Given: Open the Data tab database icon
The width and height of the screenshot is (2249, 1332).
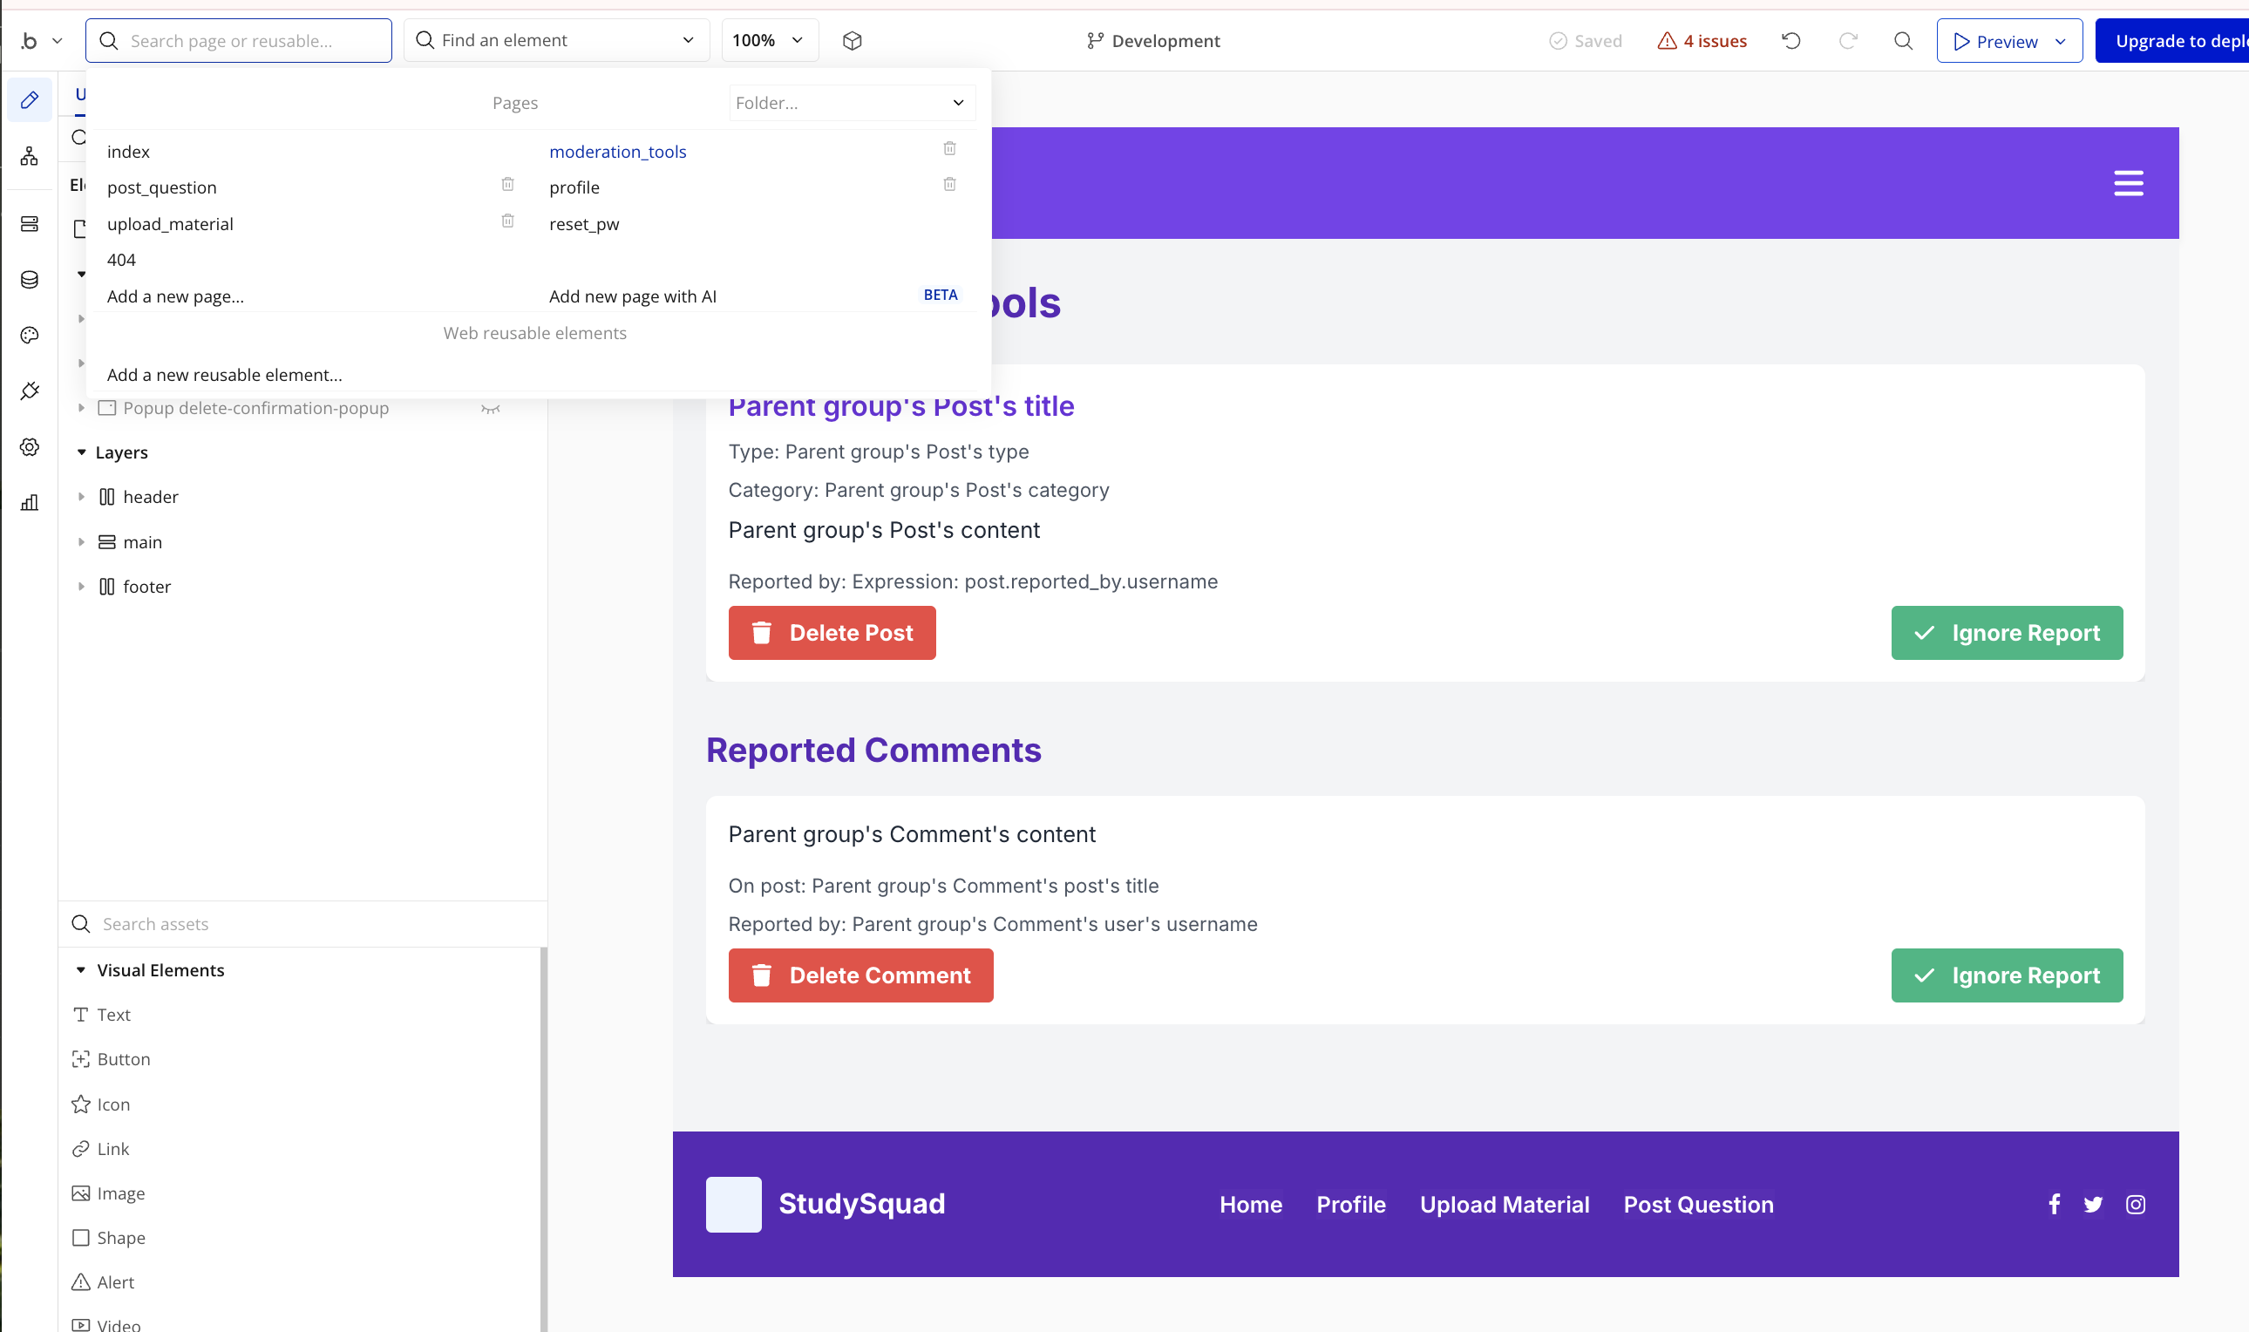Looking at the screenshot, I should coord(29,280).
